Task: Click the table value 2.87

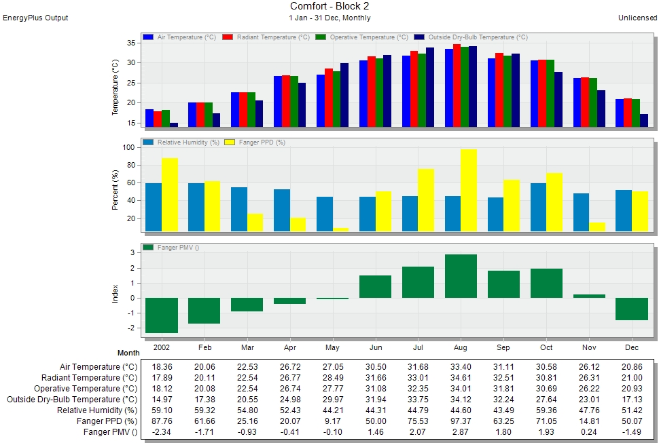Action: [x=461, y=432]
